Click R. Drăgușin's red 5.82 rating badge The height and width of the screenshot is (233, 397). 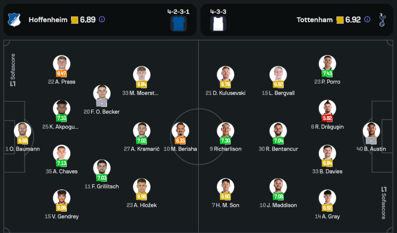[328, 118]
